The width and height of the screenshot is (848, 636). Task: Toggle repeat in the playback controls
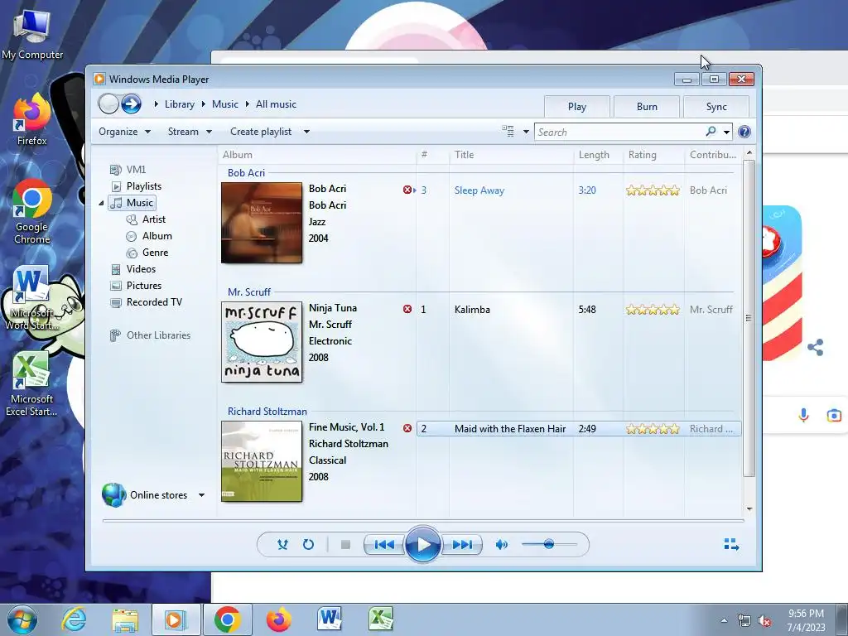tap(308, 545)
